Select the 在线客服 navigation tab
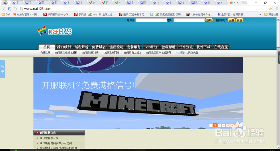Screen dimensions: 280x151 221,47
